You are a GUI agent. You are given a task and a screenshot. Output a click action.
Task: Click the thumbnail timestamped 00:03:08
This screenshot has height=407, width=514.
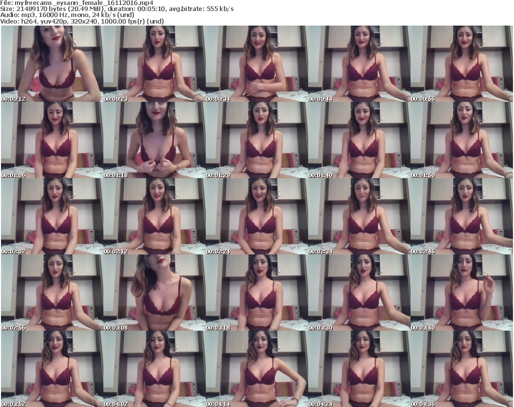154,293
